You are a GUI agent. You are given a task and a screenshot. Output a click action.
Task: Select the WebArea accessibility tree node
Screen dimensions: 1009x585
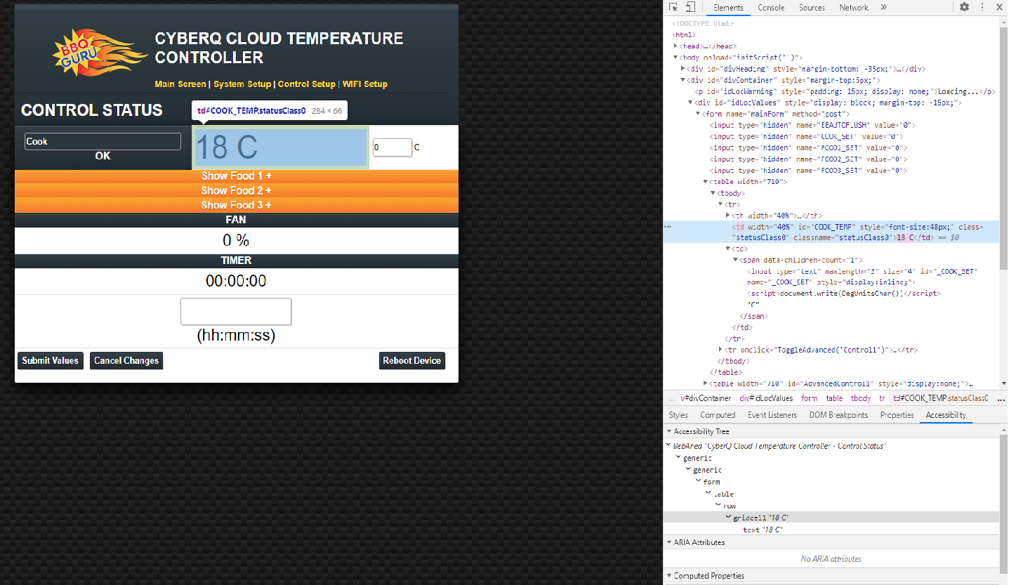(779, 446)
